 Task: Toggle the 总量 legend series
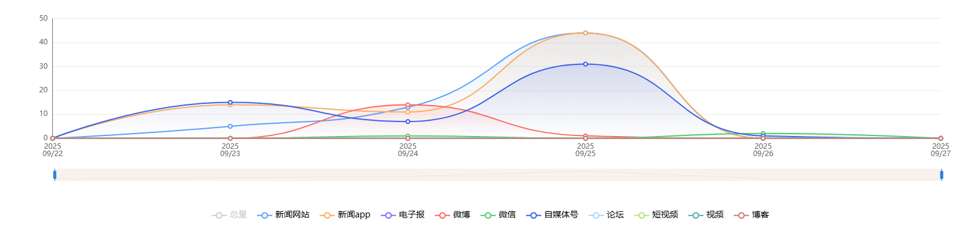[x=229, y=215]
